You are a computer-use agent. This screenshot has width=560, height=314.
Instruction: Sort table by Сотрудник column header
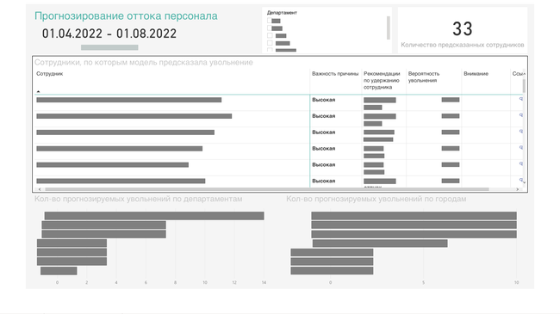click(50, 74)
